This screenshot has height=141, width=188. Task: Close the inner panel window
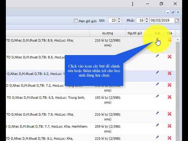(178, 12)
